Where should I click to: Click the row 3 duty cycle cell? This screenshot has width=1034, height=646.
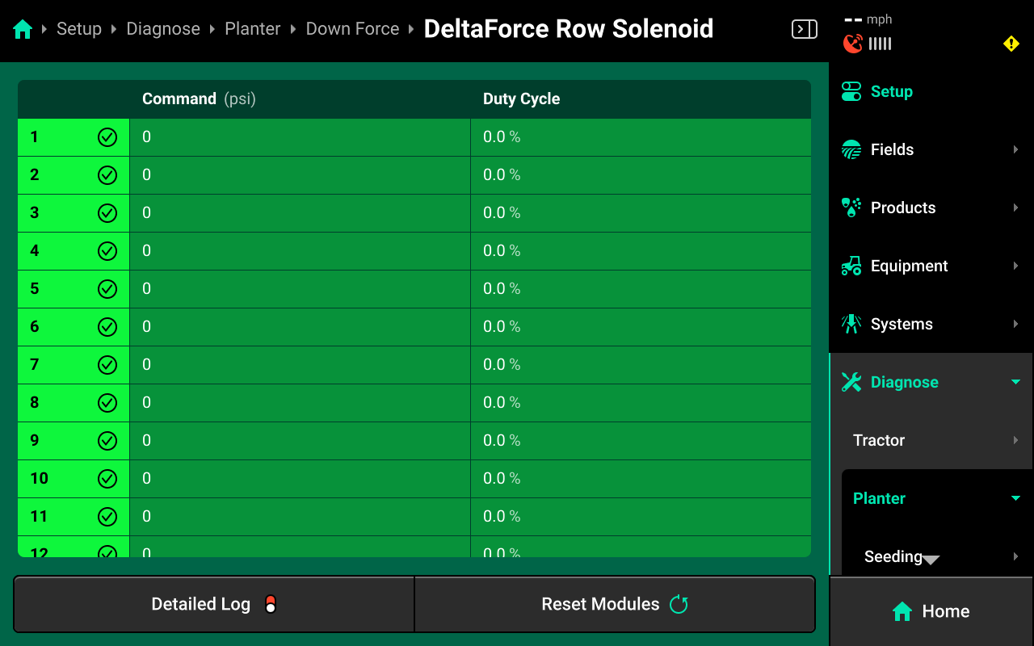pyautogui.click(x=640, y=213)
